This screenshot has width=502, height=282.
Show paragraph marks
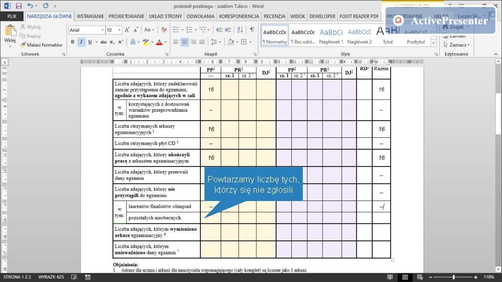(x=252, y=30)
